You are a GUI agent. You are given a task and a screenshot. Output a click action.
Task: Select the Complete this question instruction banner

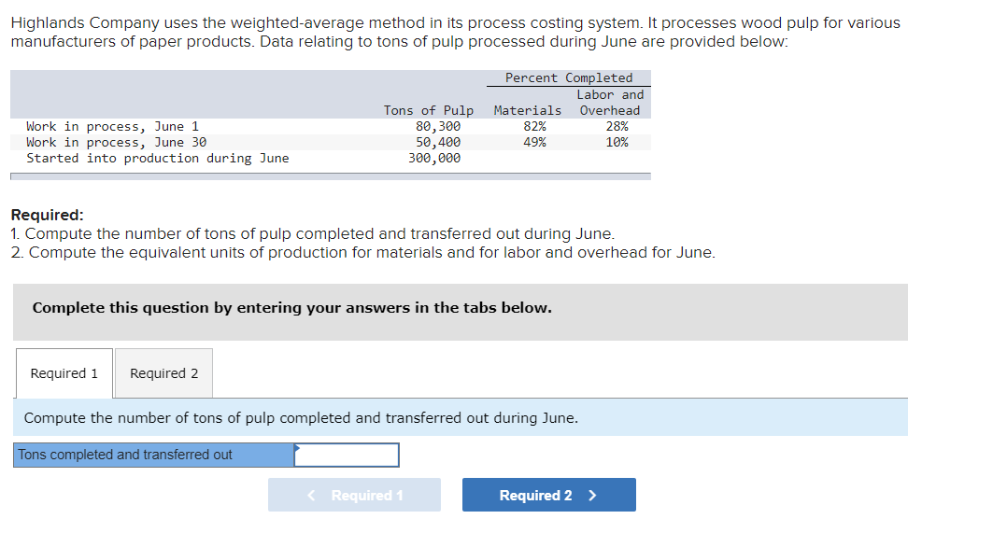click(x=291, y=308)
